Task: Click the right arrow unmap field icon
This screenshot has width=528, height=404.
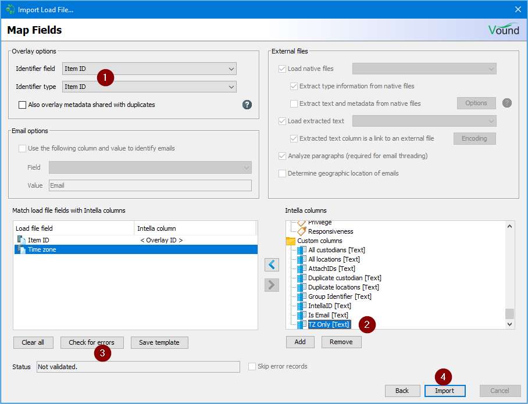Action: [272, 285]
